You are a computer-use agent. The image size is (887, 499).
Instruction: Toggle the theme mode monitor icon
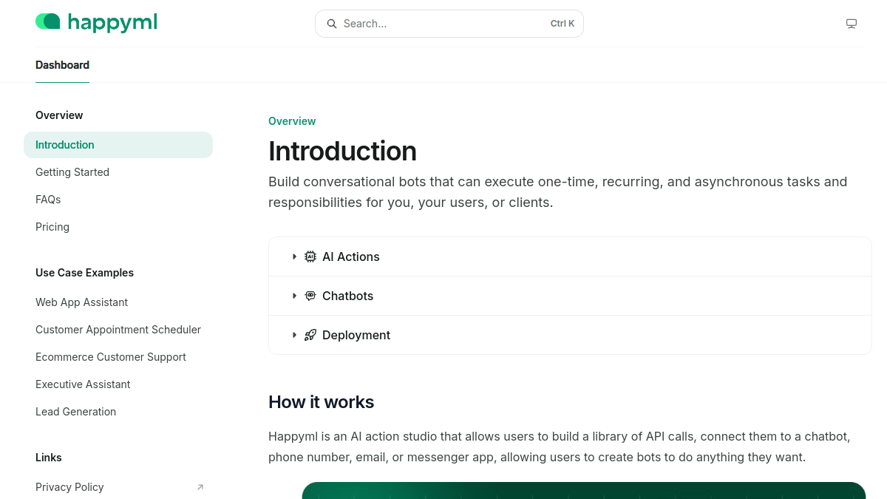[852, 24]
